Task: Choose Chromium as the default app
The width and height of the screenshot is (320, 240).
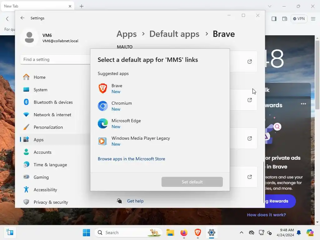Action: [x=160, y=106]
